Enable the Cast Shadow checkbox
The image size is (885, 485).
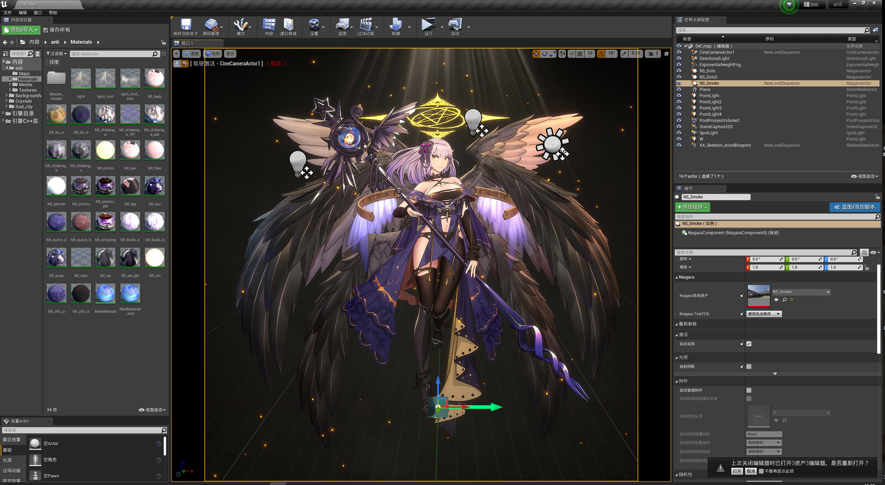[x=749, y=367]
